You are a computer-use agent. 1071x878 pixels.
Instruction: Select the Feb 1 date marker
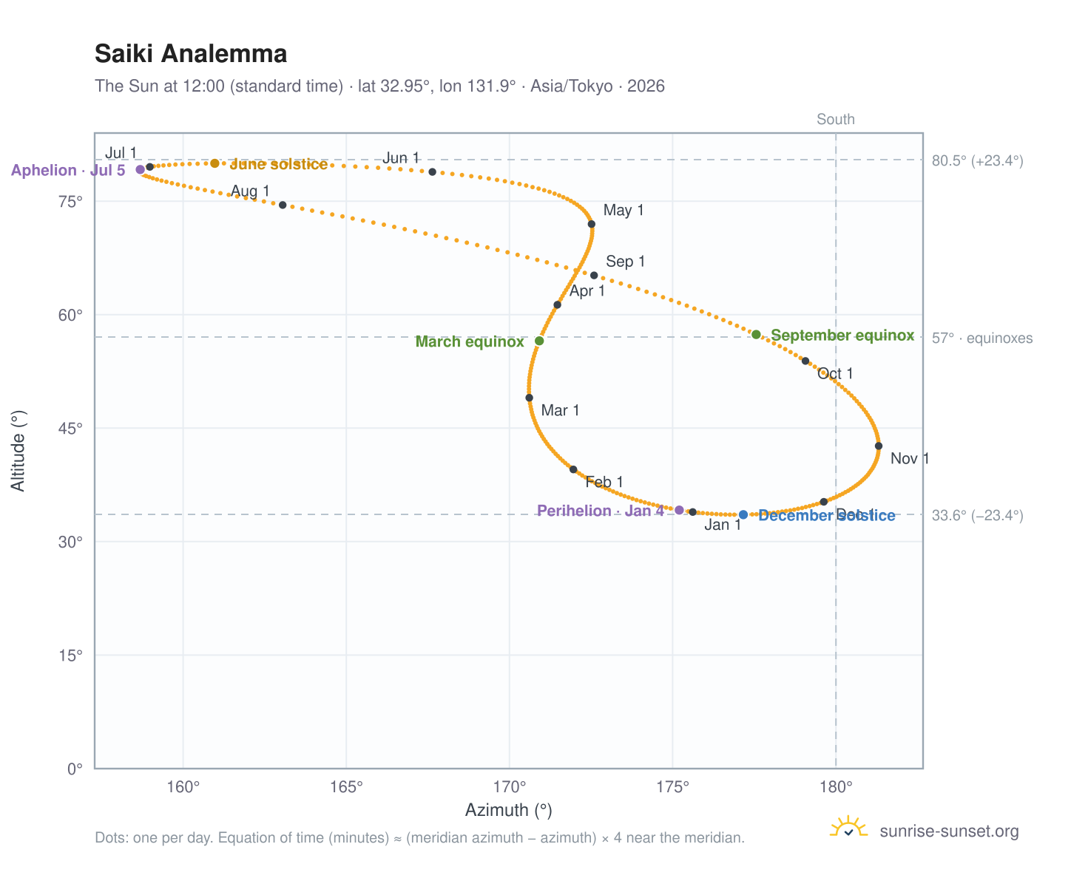(573, 469)
